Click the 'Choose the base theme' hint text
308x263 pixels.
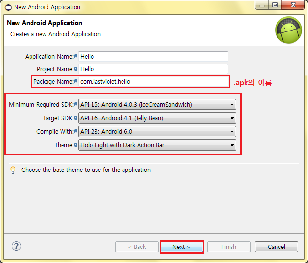point(86,170)
